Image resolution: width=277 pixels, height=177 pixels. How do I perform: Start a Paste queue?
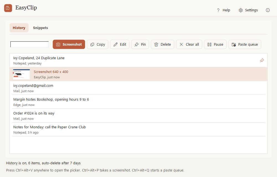pos(245,44)
